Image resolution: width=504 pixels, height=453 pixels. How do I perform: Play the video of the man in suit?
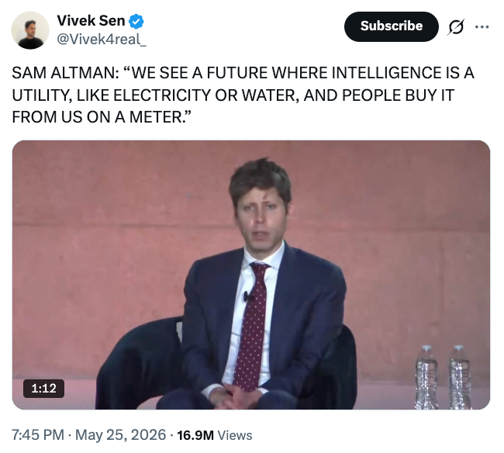tap(251, 275)
